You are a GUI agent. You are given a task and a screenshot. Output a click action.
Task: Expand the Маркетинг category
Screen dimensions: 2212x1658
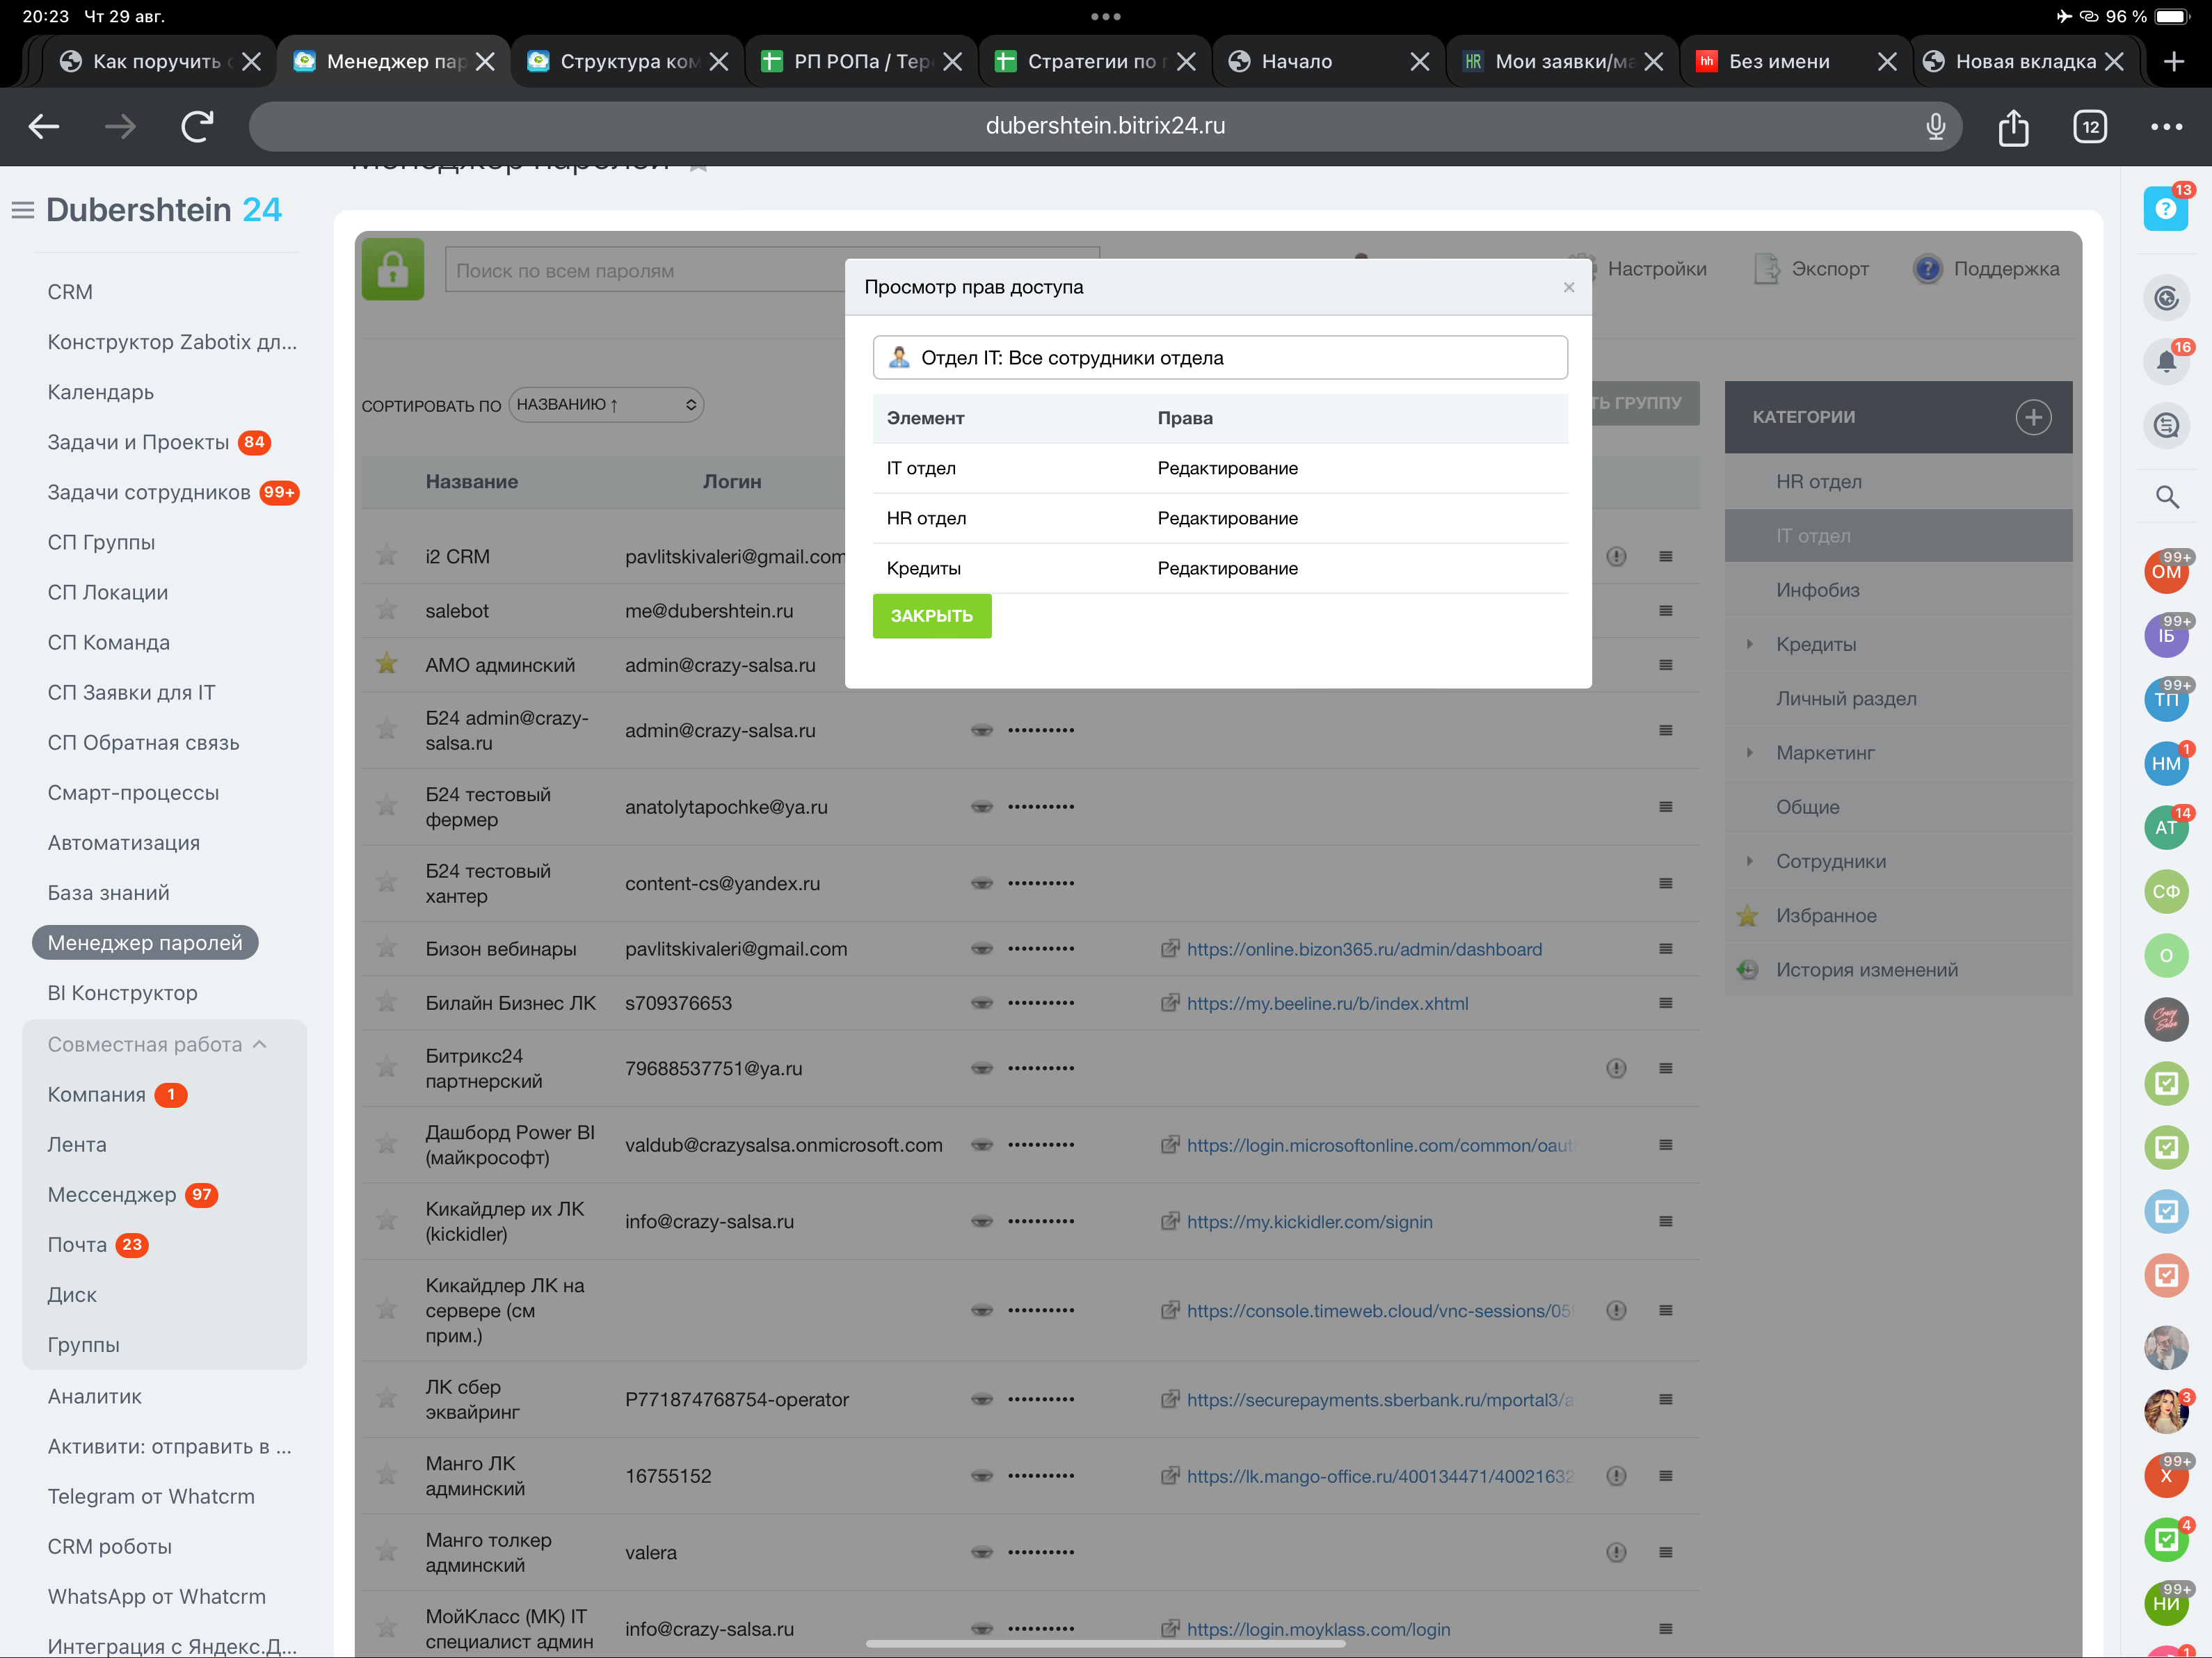pos(1749,752)
